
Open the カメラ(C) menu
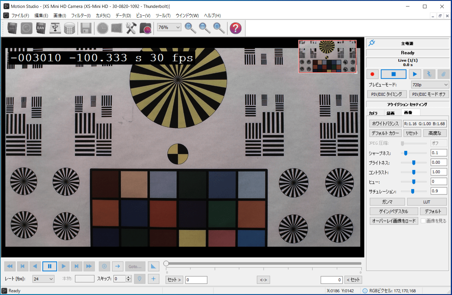(x=103, y=16)
